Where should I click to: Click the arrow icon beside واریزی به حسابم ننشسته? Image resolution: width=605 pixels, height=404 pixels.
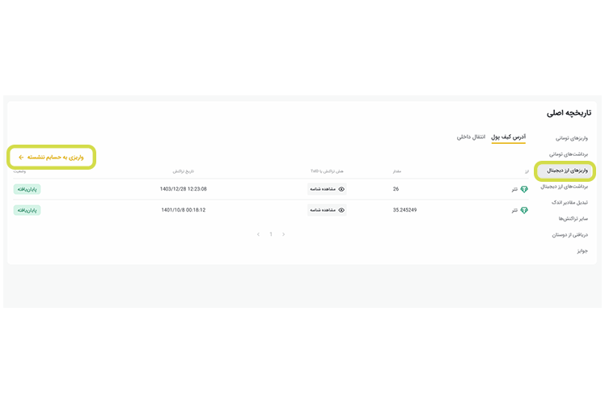(x=21, y=157)
